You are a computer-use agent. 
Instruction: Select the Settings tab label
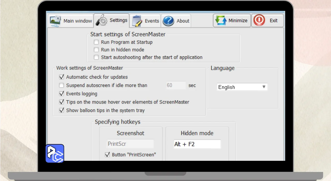pos(118,20)
